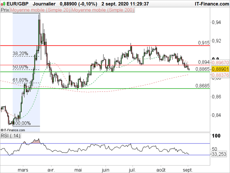
Task: Click the 0,88900 (-0,10%) quote text
Action: tap(78, 4)
